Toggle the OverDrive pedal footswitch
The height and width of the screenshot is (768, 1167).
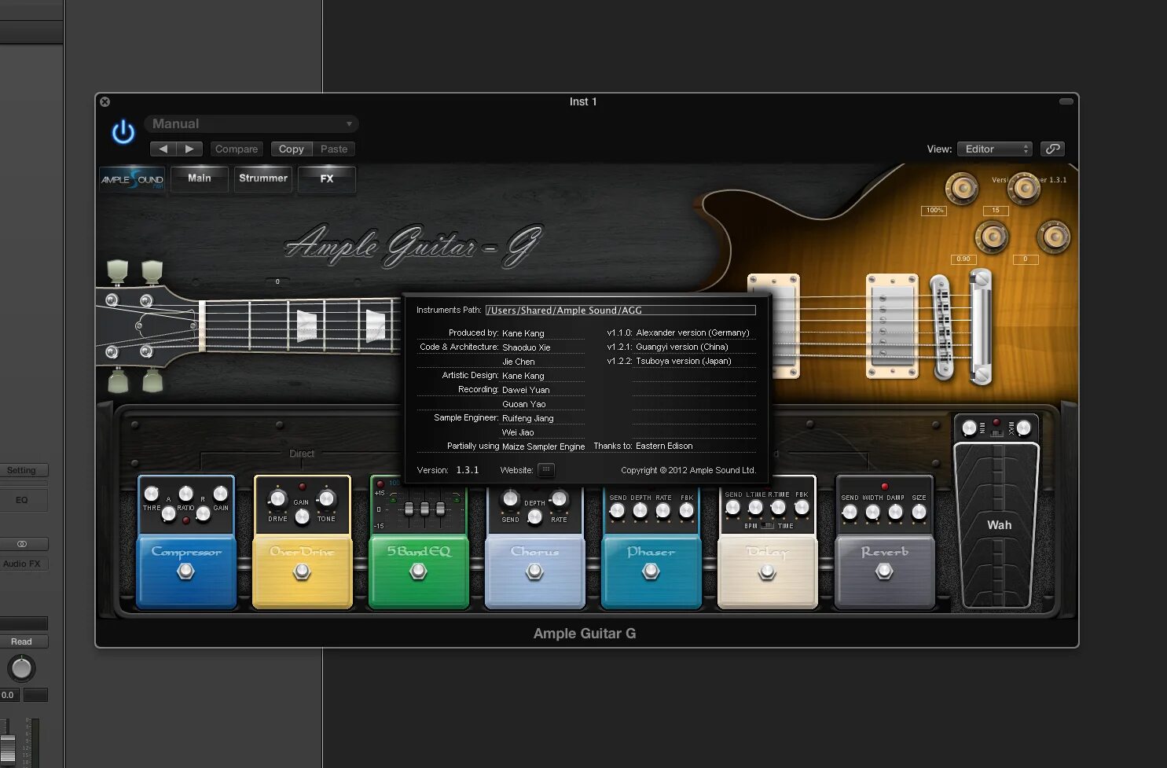302,571
